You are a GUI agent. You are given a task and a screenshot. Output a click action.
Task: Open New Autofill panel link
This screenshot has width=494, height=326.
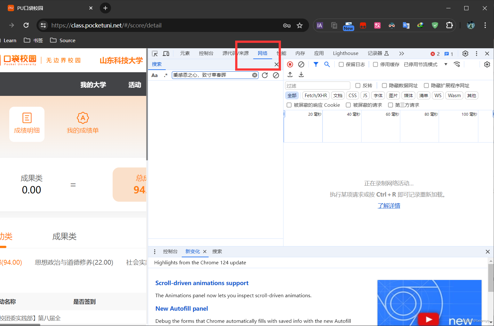(182, 308)
